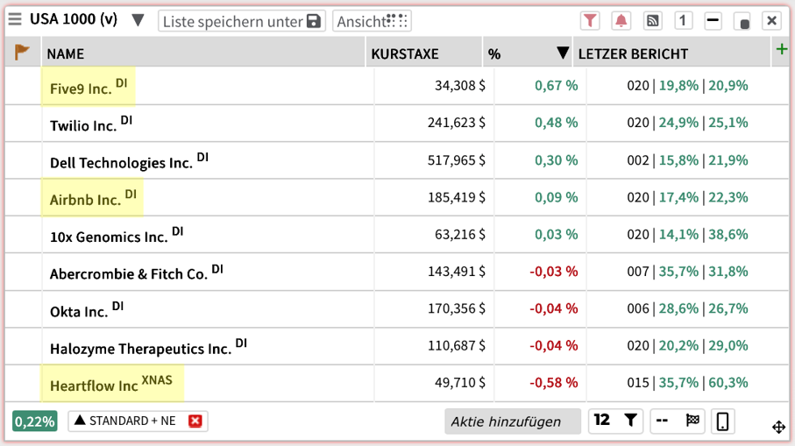
Task: Click 'Liste speichern unter' save button
Action: (242, 21)
